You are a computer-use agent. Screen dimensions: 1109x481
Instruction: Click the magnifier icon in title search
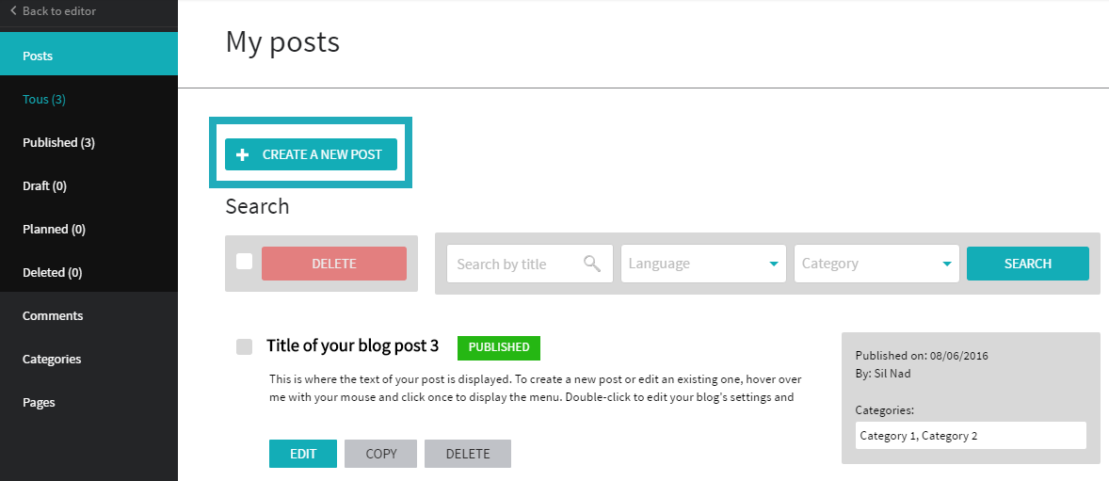click(592, 264)
